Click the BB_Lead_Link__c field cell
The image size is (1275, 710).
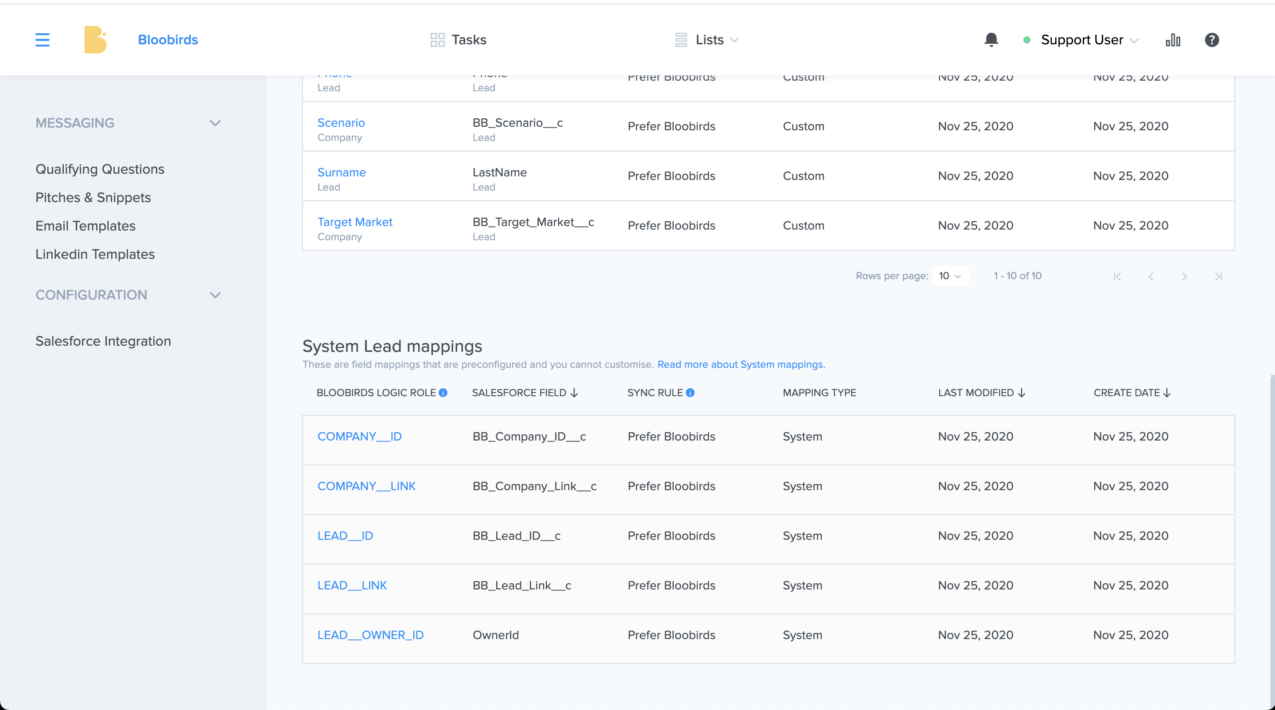[522, 585]
